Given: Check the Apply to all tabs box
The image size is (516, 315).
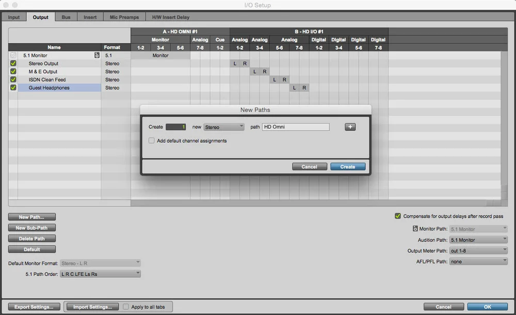Looking at the screenshot, I should point(126,306).
